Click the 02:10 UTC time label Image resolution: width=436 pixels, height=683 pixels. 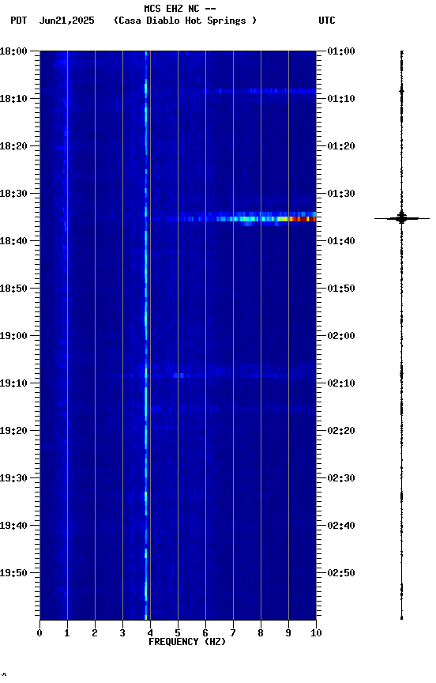pyautogui.click(x=341, y=383)
